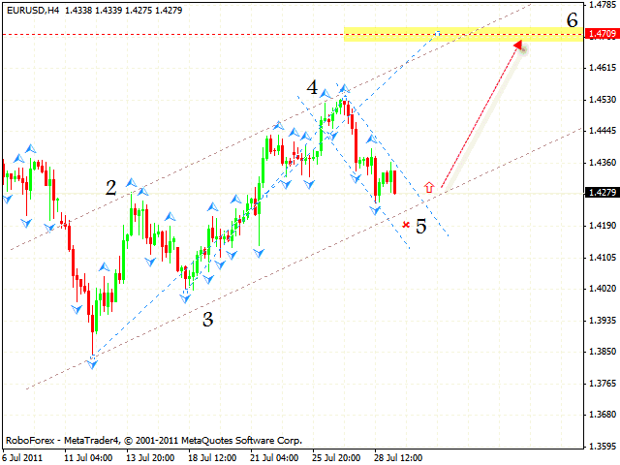Click the 1.4360 price axis value
This screenshot has width=620, height=465.
[603, 163]
